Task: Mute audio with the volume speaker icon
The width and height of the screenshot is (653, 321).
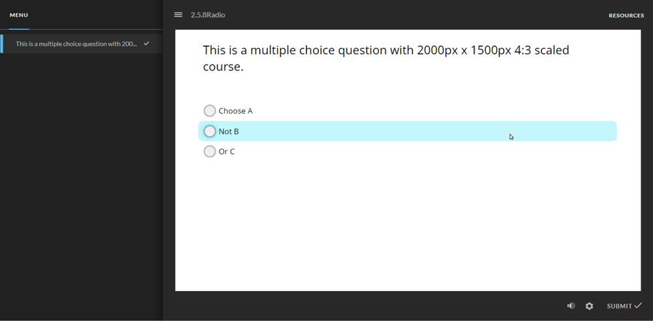Action: (x=571, y=306)
